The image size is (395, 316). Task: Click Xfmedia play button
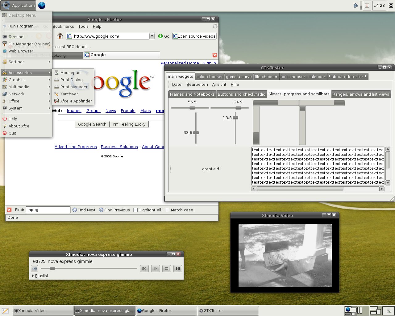point(155,268)
